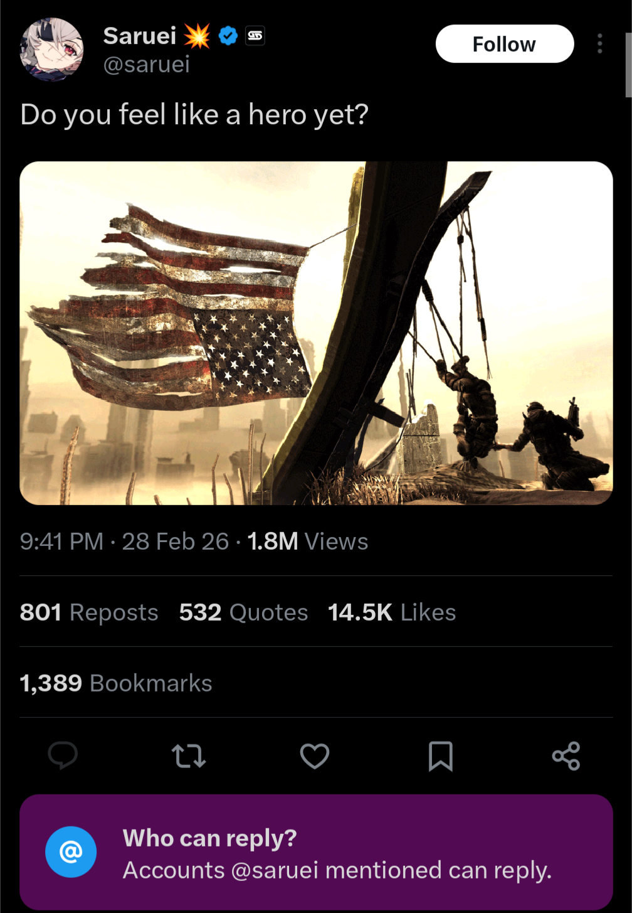The height and width of the screenshot is (913, 632).
Task: Open the three-dot more options menu
Action: pos(600,44)
